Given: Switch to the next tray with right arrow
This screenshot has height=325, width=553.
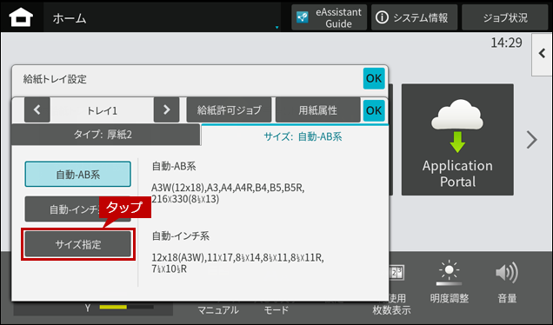Looking at the screenshot, I should tap(166, 110).
